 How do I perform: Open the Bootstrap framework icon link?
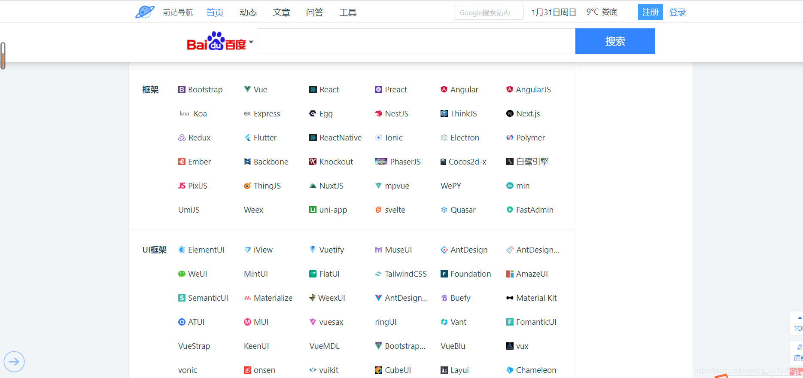(x=182, y=89)
